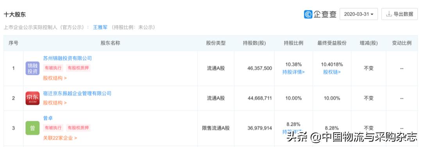This screenshot has height=147, width=422.
Task: Click the 十大股东 section heading
Action: click(15, 15)
